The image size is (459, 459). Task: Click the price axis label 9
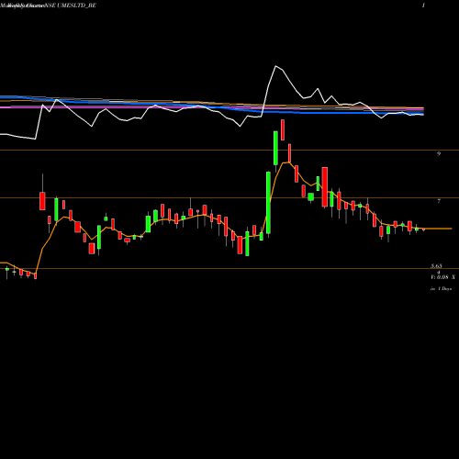point(439,153)
